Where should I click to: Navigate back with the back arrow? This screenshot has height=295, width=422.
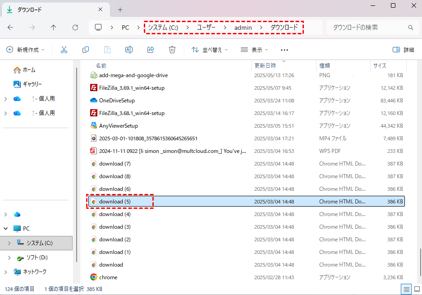coord(10,28)
